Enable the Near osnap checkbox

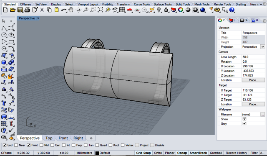(x=16, y=145)
